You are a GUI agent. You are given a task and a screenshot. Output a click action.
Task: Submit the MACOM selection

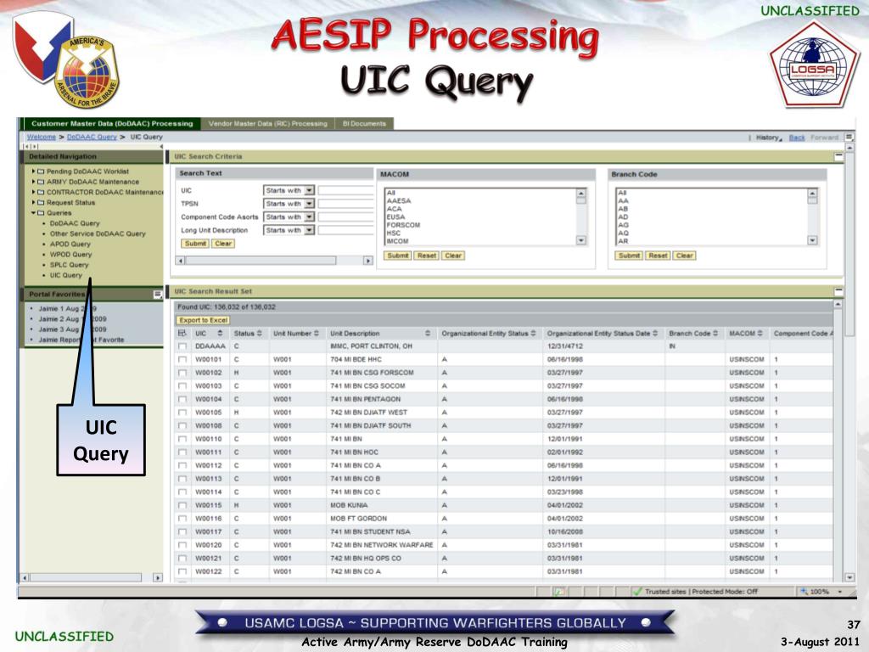398,256
